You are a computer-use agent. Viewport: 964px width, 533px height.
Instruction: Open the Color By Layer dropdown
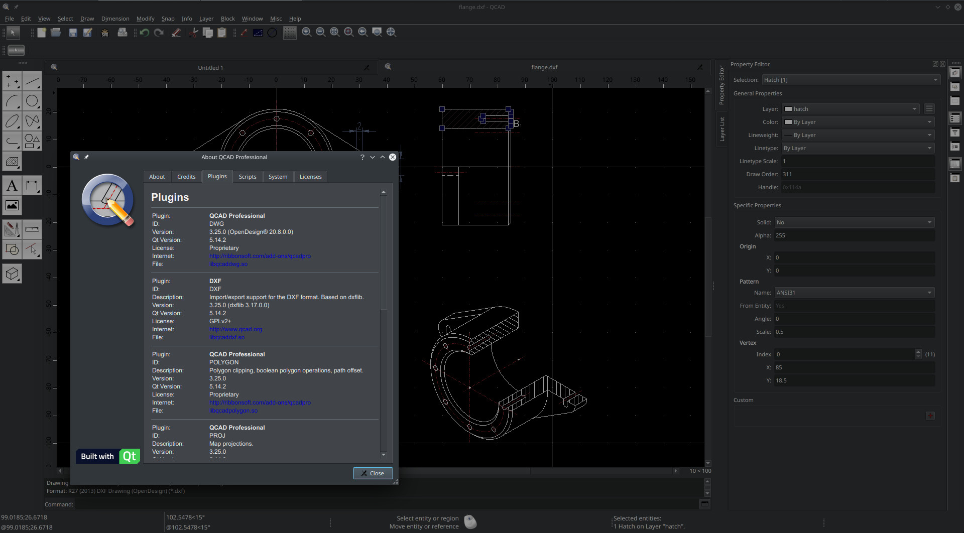858,122
